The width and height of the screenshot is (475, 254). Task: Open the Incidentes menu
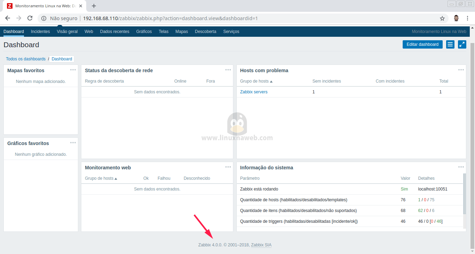coord(40,32)
